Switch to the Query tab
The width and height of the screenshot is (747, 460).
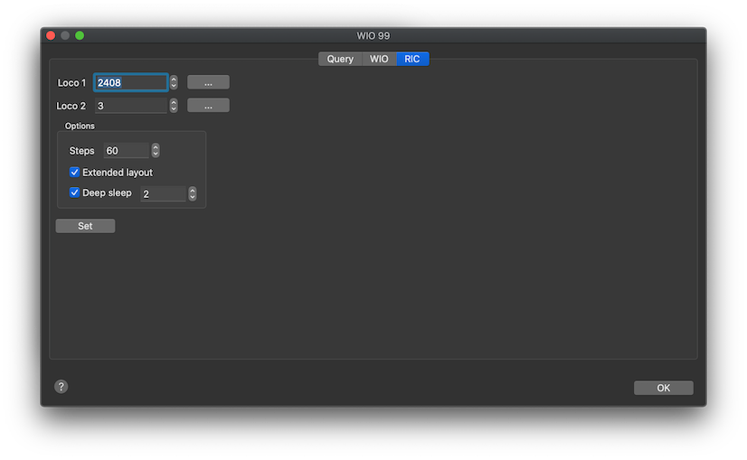coord(340,59)
